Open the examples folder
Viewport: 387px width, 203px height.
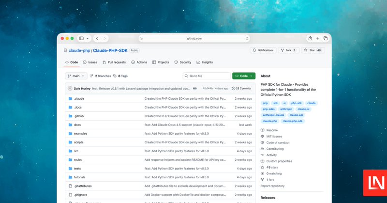pyautogui.click(x=80, y=134)
